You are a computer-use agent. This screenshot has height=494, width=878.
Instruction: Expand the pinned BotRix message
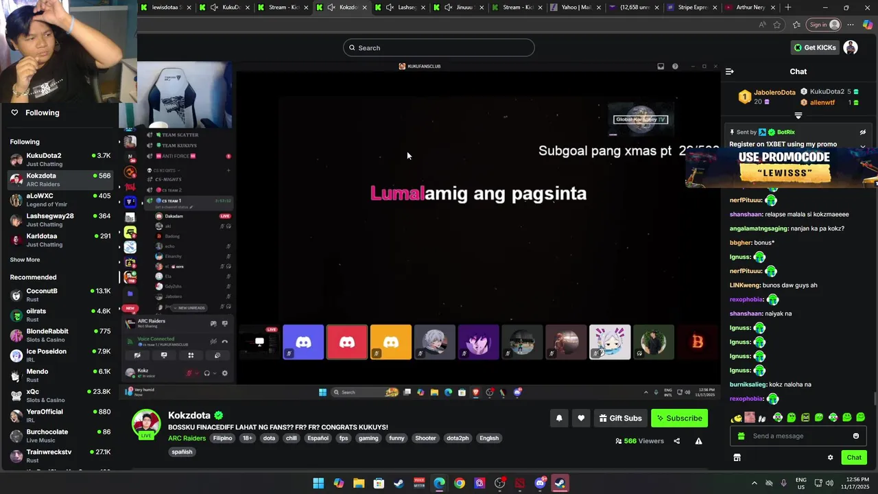(x=863, y=145)
